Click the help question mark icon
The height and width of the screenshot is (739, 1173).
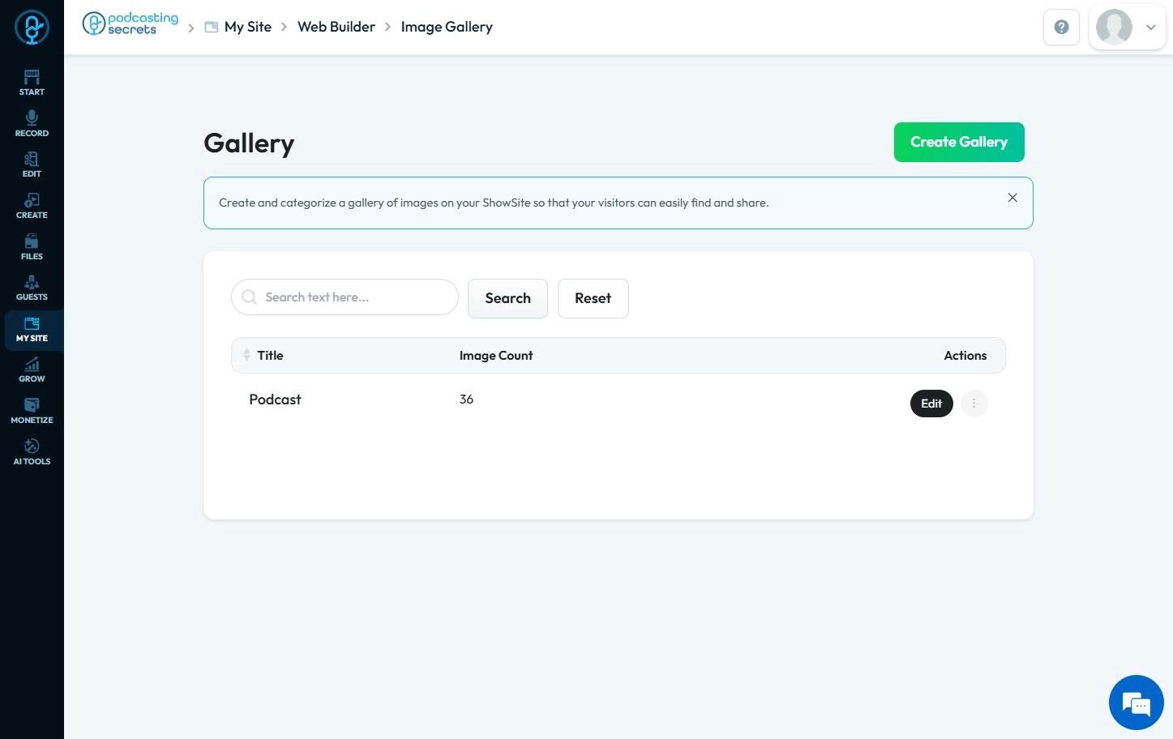(x=1061, y=27)
